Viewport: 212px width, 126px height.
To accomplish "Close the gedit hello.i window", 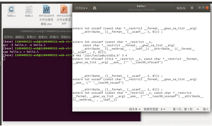I will click(207, 8).
